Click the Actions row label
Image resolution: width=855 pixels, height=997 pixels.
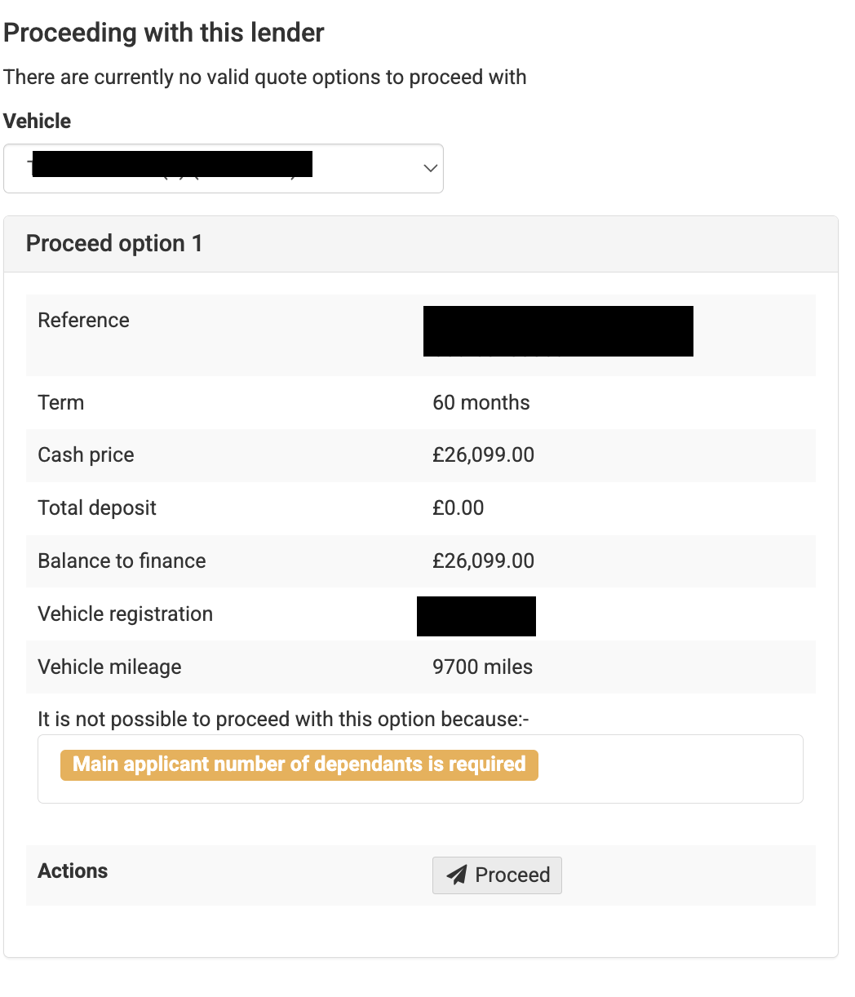[x=72, y=871]
